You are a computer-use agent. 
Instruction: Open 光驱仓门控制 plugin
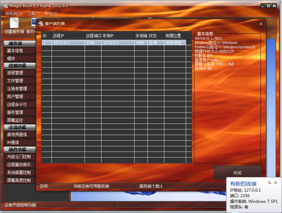(x=20, y=157)
